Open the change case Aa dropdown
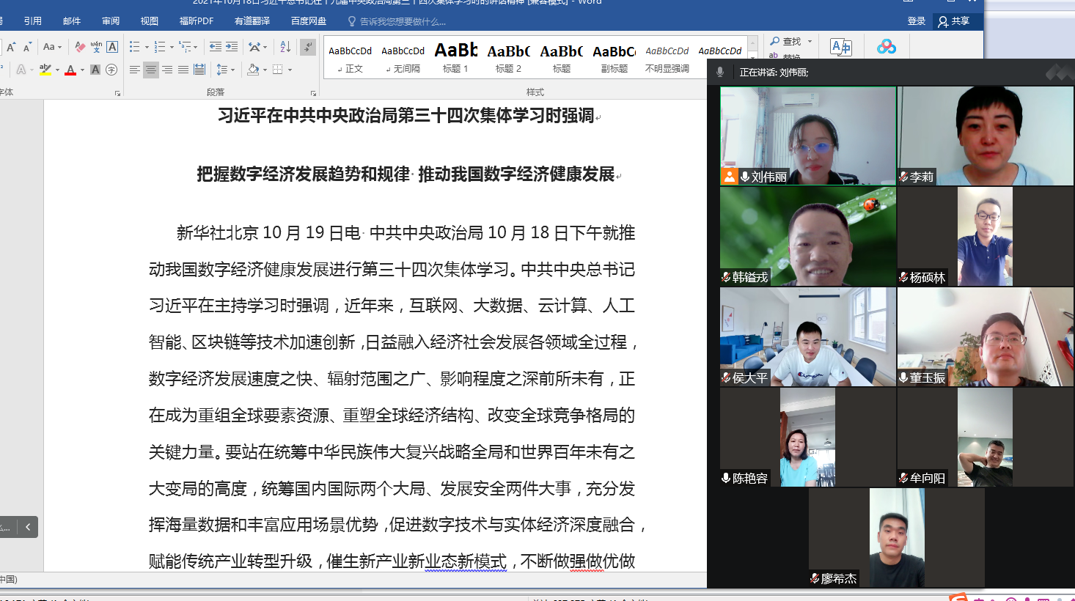This screenshot has height=601, width=1075. [51, 47]
